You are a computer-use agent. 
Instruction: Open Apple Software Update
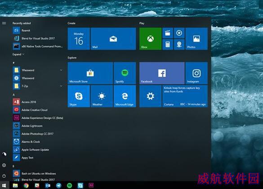tap(38, 149)
